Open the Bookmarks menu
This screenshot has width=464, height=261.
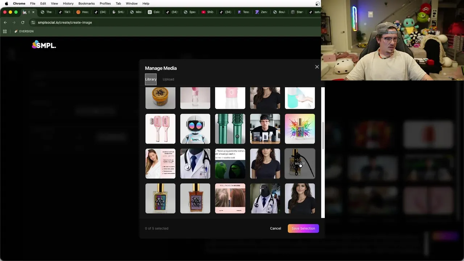pos(87,4)
